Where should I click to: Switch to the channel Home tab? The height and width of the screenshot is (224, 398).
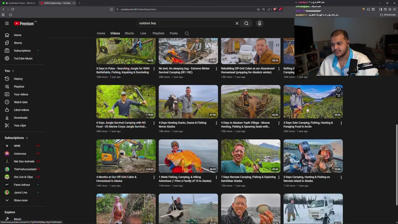[x=101, y=33]
